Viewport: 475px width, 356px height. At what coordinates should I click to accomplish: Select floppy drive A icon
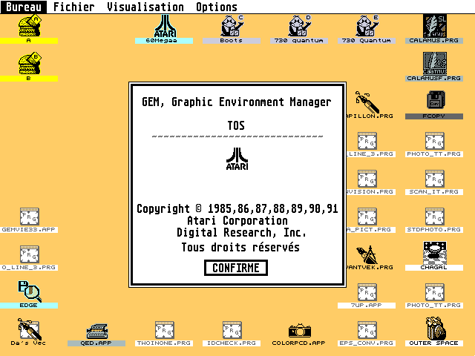tap(30, 27)
